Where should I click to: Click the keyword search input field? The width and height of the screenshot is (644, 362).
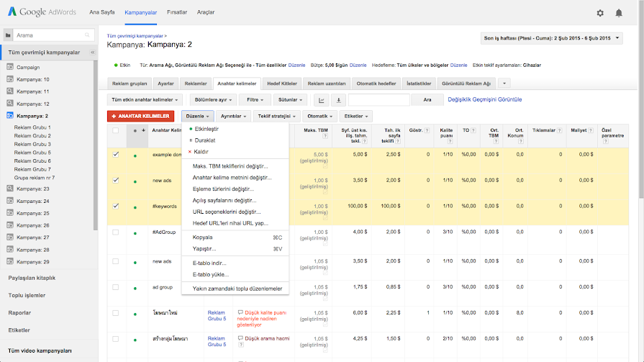(x=378, y=99)
